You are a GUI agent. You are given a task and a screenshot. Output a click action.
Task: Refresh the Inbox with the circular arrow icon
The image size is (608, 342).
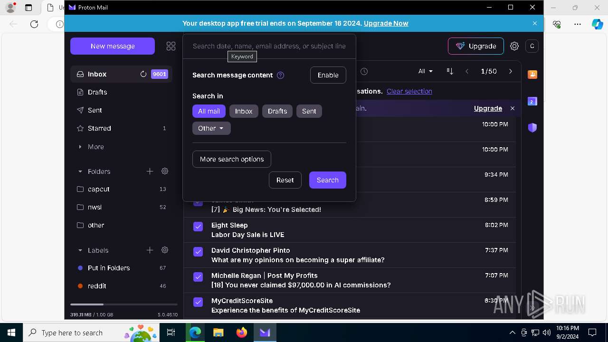pyautogui.click(x=143, y=74)
